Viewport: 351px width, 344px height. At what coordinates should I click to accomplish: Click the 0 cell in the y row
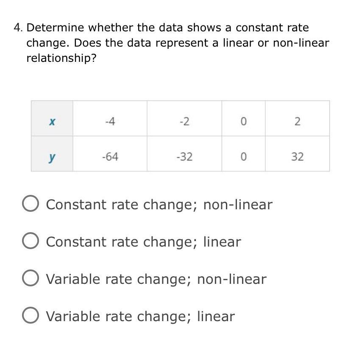[243, 157]
